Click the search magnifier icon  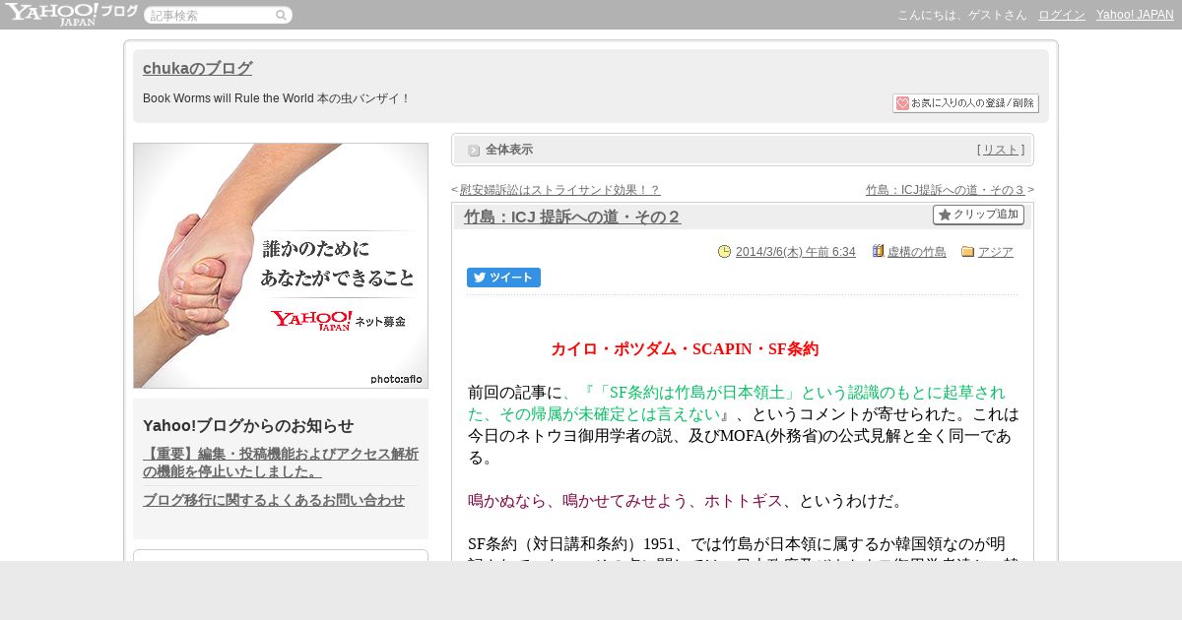pyautogui.click(x=281, y=16)
